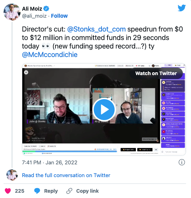This screenshot has width=191, height=198.
Task: Click the blue verified badge
Action: [x=46, y=9]
